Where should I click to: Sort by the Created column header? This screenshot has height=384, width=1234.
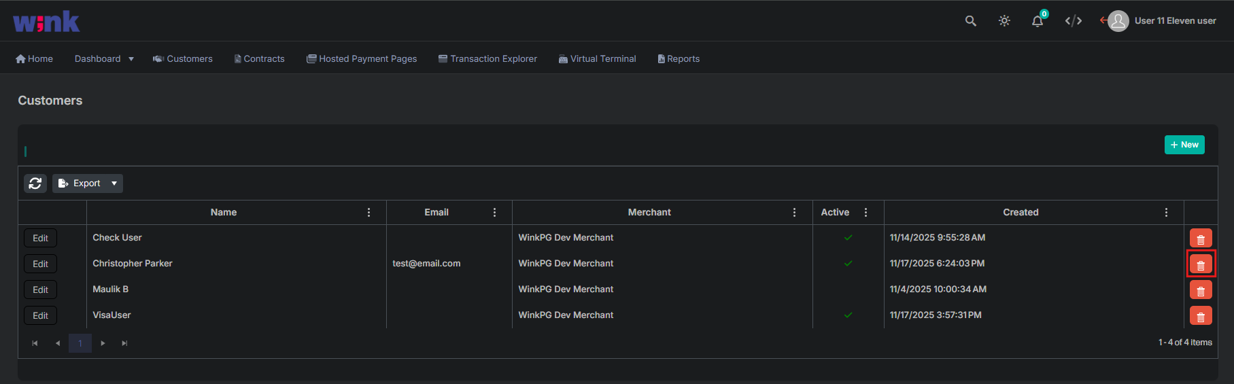pyautogui.click(x=1021, y=213)
